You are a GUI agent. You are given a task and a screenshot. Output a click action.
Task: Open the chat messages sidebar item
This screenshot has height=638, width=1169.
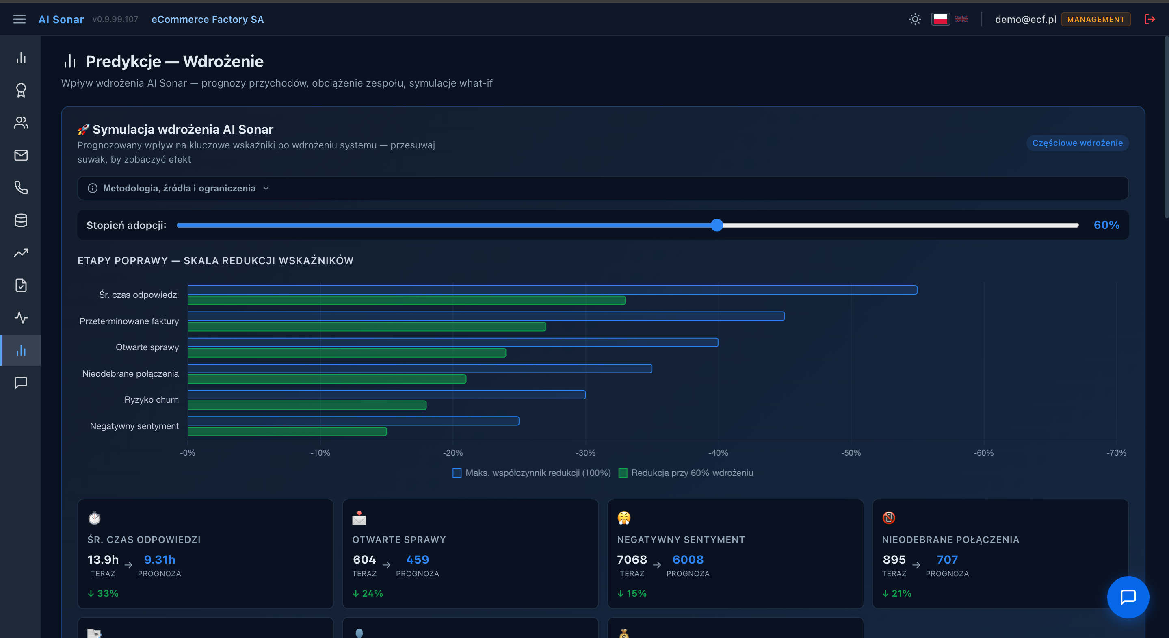(21, 382)
